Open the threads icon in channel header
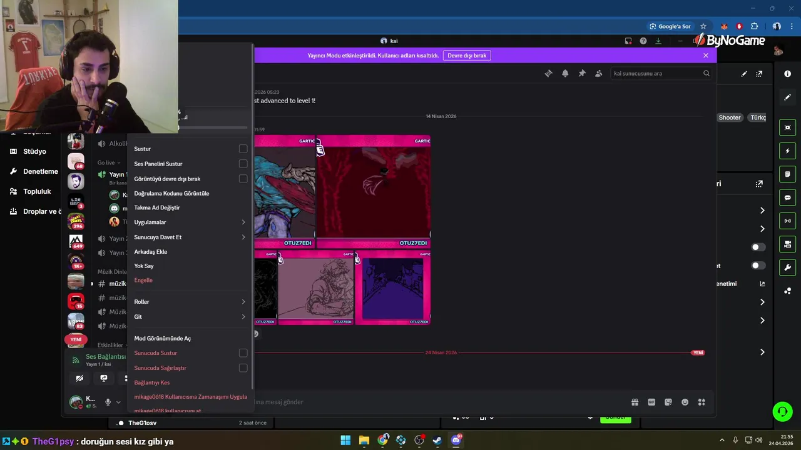 point(549,73)
